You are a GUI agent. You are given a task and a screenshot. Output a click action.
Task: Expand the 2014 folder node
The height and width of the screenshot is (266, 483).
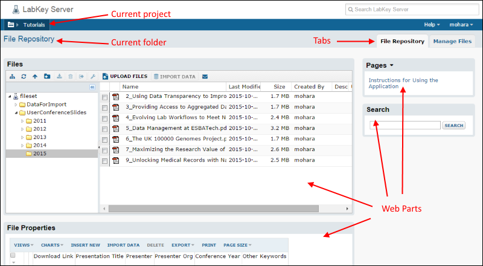tap(22, 145)
